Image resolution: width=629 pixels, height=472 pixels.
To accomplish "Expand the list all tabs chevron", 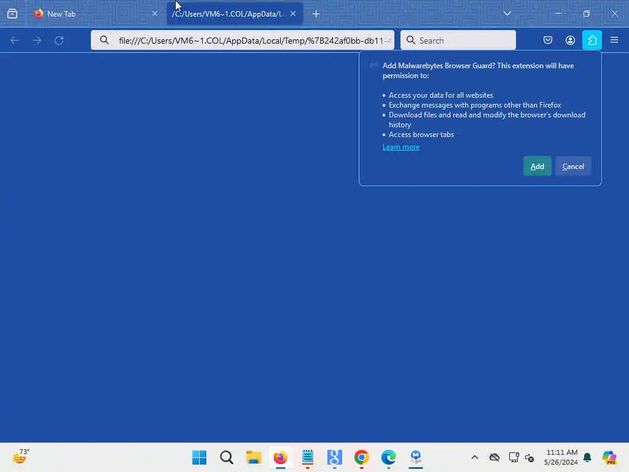I will (507, 14).
